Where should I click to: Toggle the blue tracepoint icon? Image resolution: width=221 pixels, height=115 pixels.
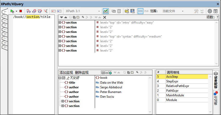coord(59,11)
